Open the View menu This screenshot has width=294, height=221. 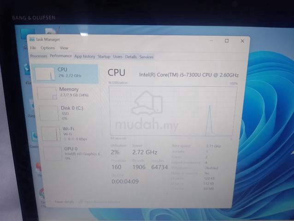(x=64, y=48)
